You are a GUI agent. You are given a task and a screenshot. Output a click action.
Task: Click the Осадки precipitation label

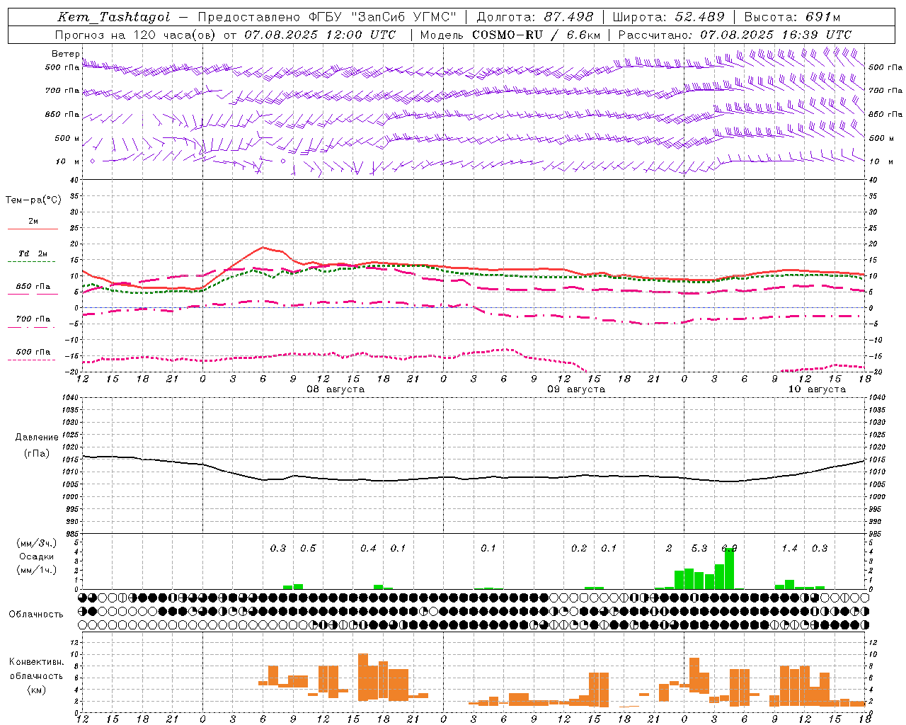pyautogui.click(x=37, y=556)
